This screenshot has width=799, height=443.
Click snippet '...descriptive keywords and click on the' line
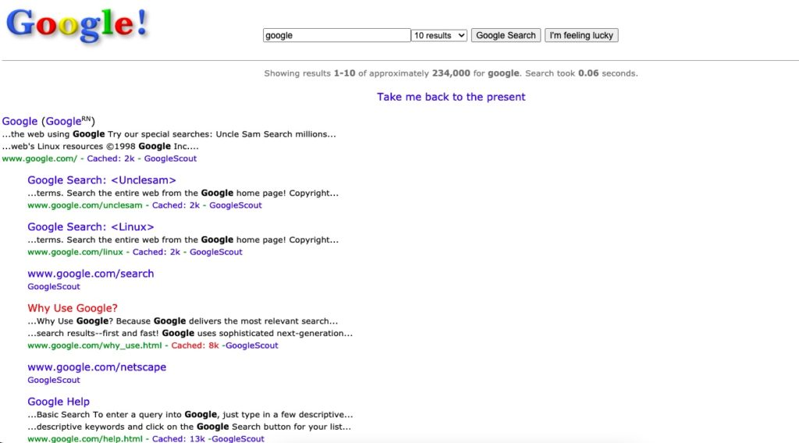[189, 427]
